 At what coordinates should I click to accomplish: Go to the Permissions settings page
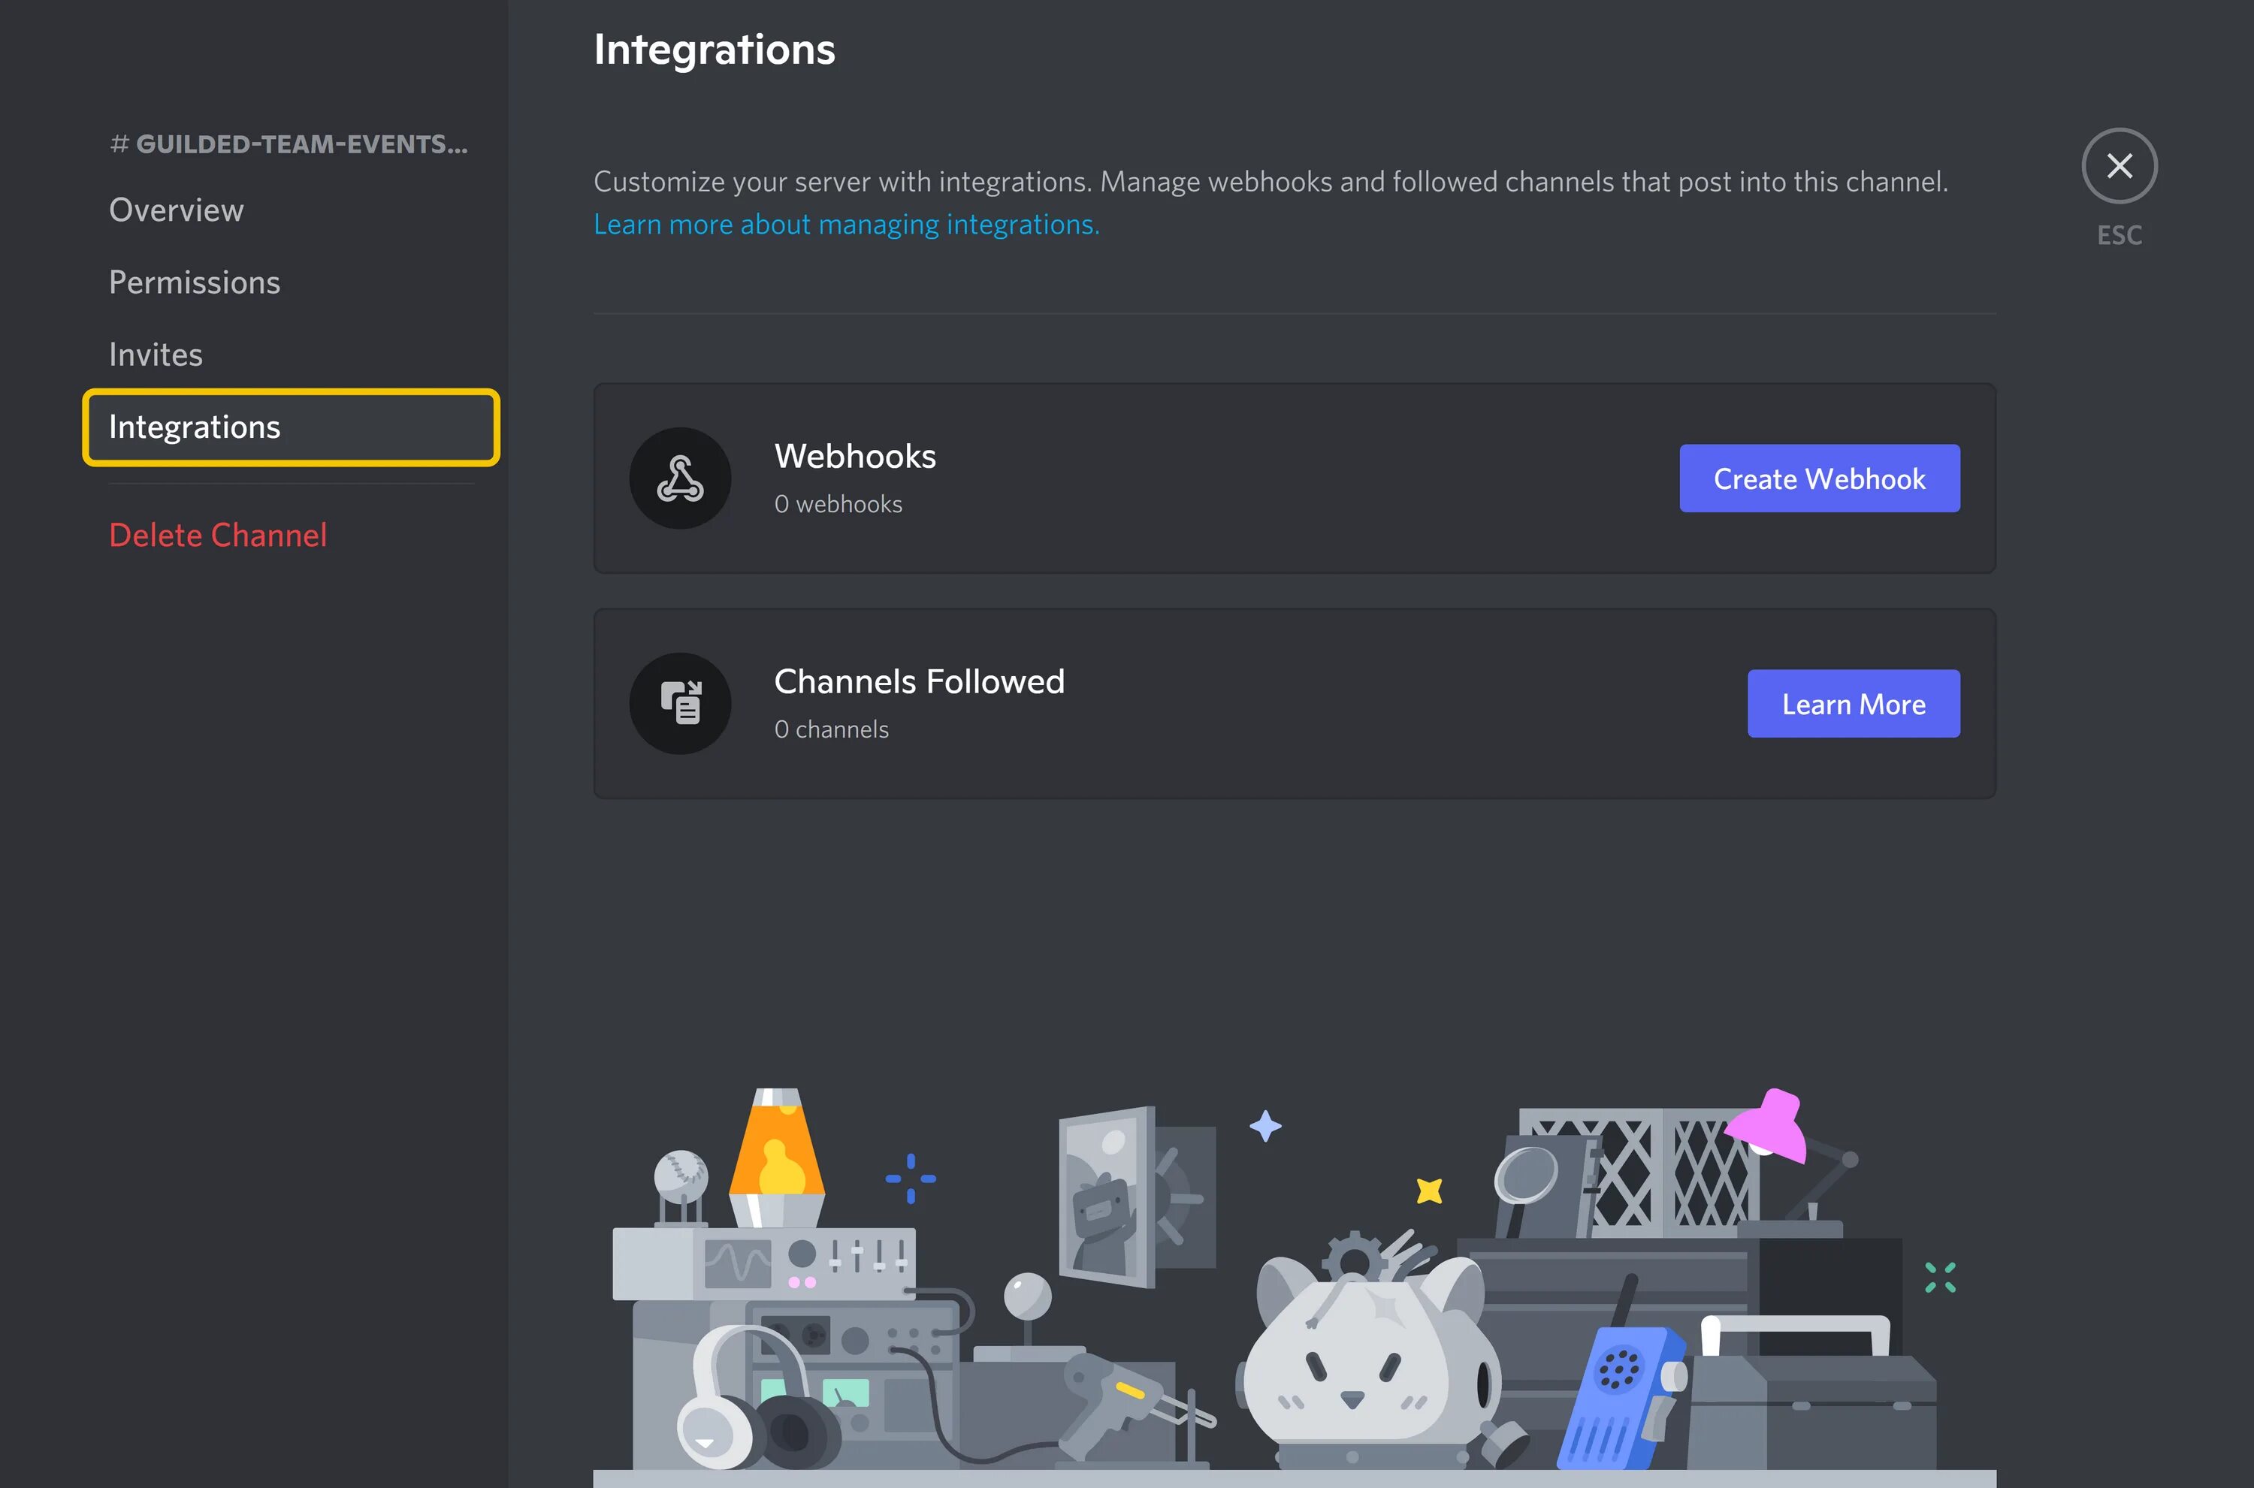pos(195,282)
